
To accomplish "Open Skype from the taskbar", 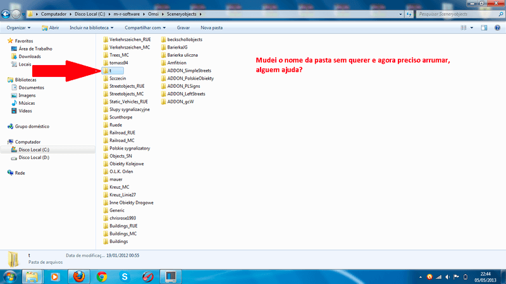I will [125, 276].
